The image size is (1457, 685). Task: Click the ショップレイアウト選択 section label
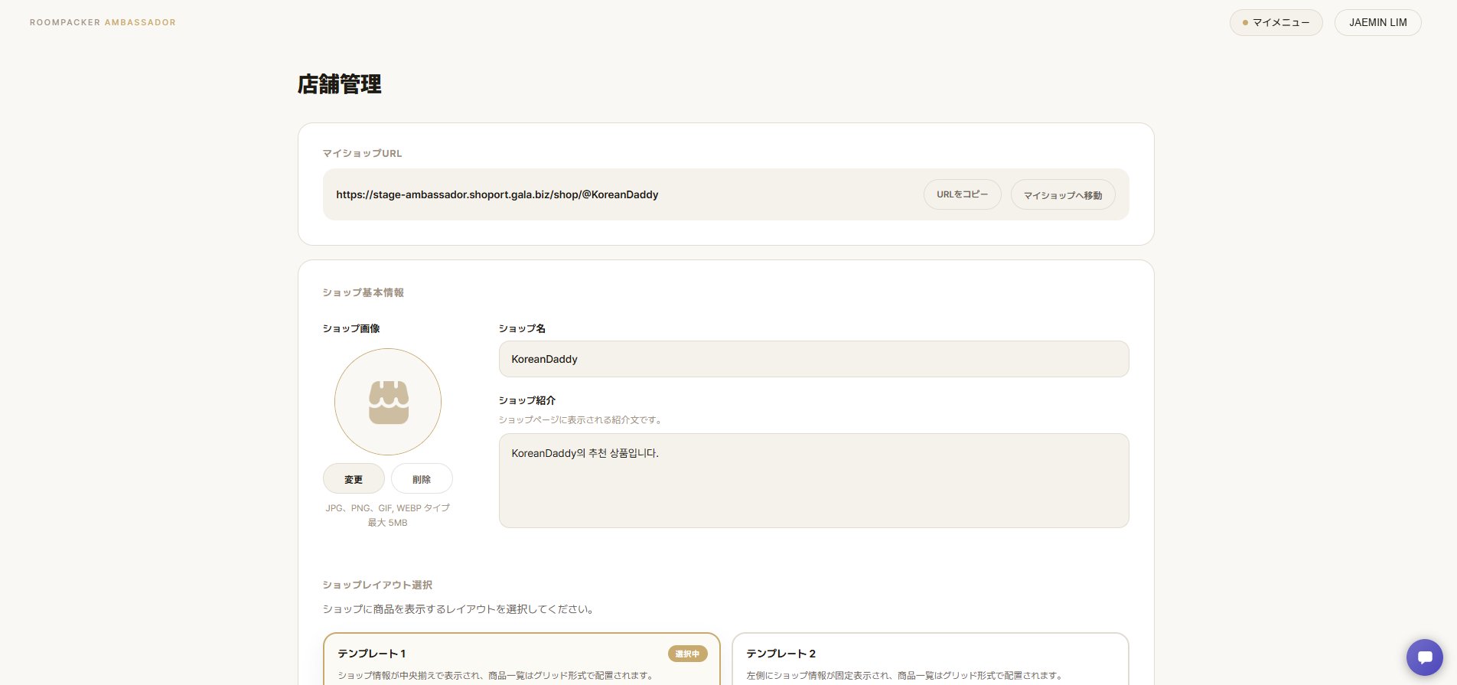377,585
